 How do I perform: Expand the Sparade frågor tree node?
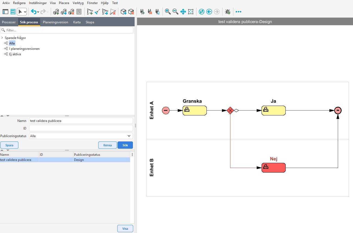[x=2, y=38]
